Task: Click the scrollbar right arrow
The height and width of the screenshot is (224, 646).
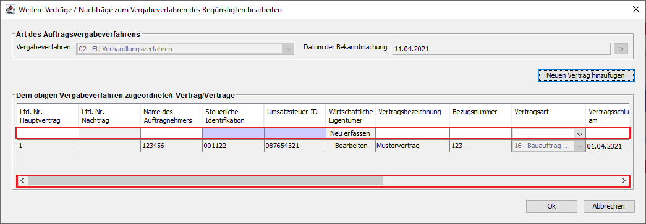Action: (x=624, y=181)
